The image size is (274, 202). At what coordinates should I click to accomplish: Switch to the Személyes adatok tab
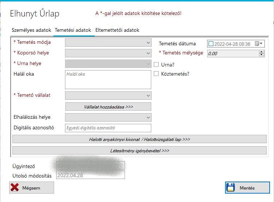[x=31, y=30]
